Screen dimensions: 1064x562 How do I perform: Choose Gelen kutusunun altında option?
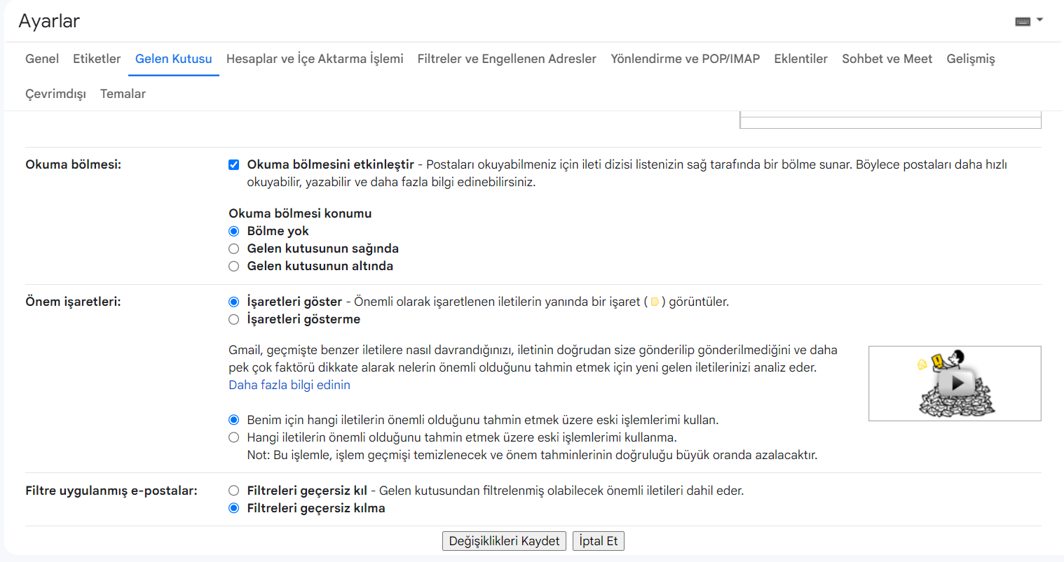click(x=234, y=267)
